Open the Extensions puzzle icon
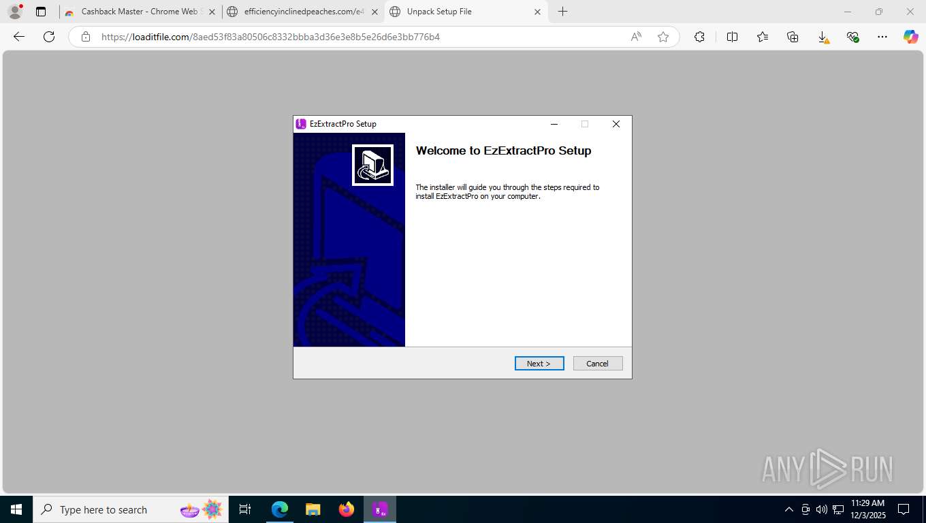926x523 pixels. pyautogui.click(x=699, y=37)
